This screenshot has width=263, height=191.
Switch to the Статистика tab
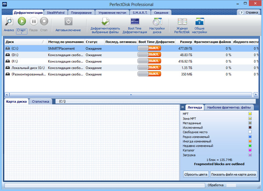pyautogui.click(x=41, y=101)
